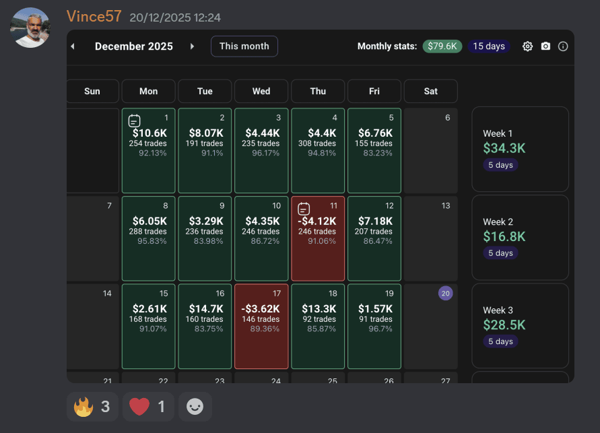Advance to next month arrow

coord(192,46)
